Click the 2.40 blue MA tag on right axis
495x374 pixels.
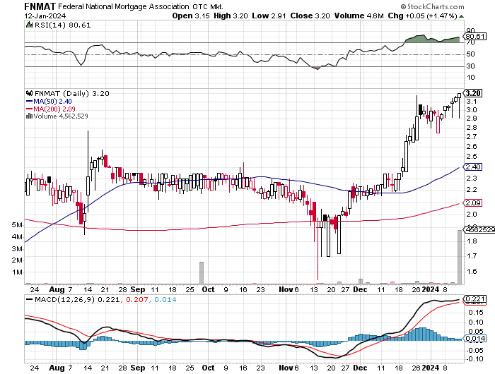pos(472,167)
